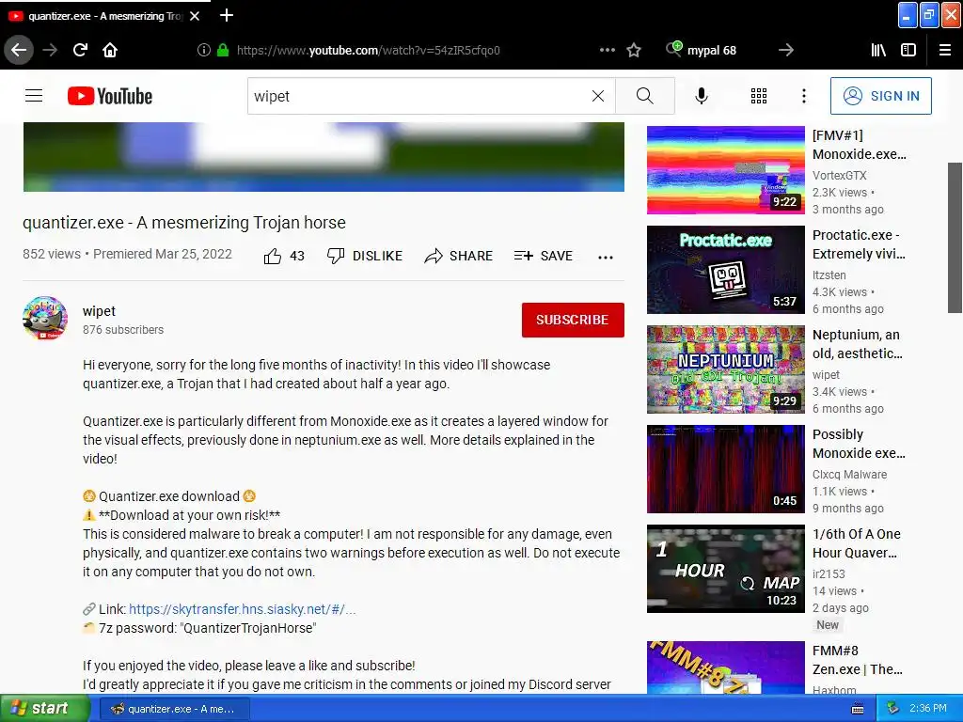Clear the search text with the X
The width and height of the screenshot is (963, 722).
[x=598, y=96]
